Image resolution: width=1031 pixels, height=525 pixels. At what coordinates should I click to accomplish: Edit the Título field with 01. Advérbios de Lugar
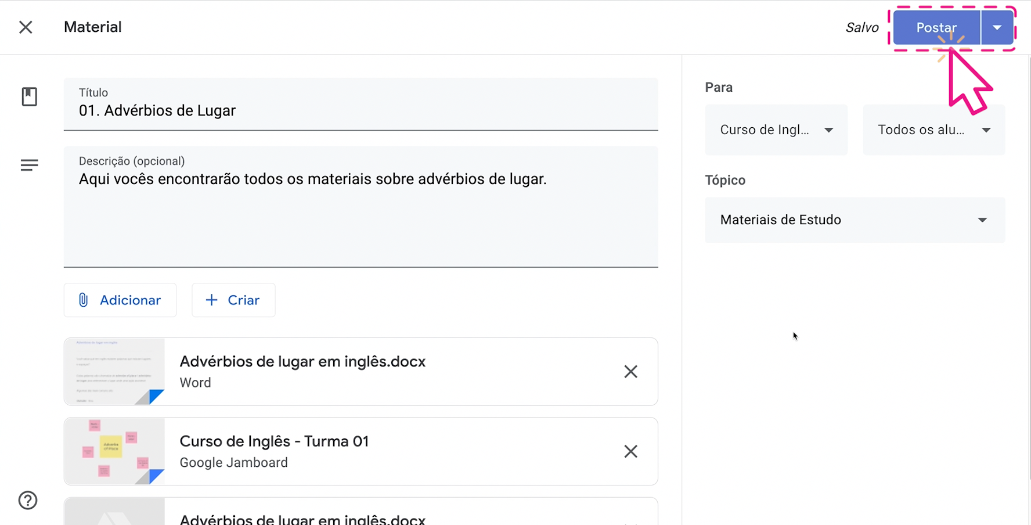(361, 105)
